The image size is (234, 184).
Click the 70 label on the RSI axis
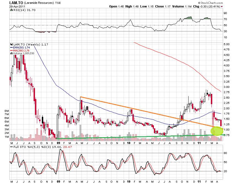225,19
